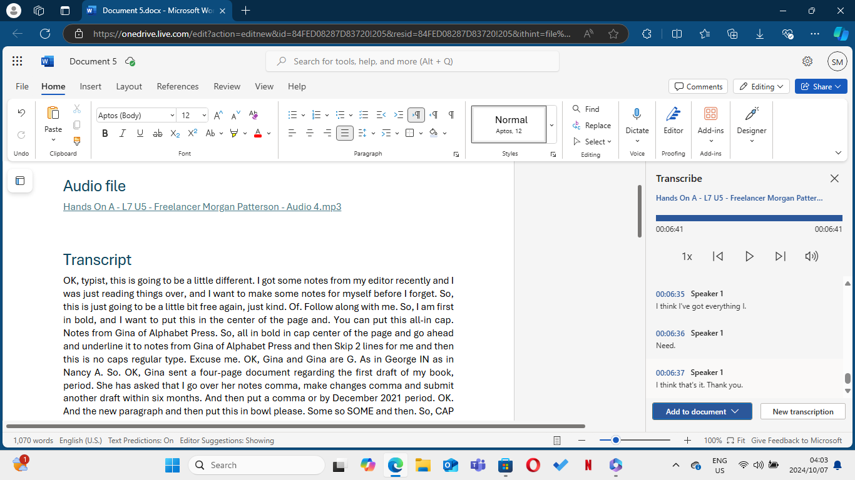Increase font size with grow font icon
The height and width of the screenshot is (480, 855).
pos(218,115)
